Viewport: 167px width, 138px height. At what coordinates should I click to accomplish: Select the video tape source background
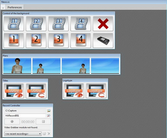103,41
